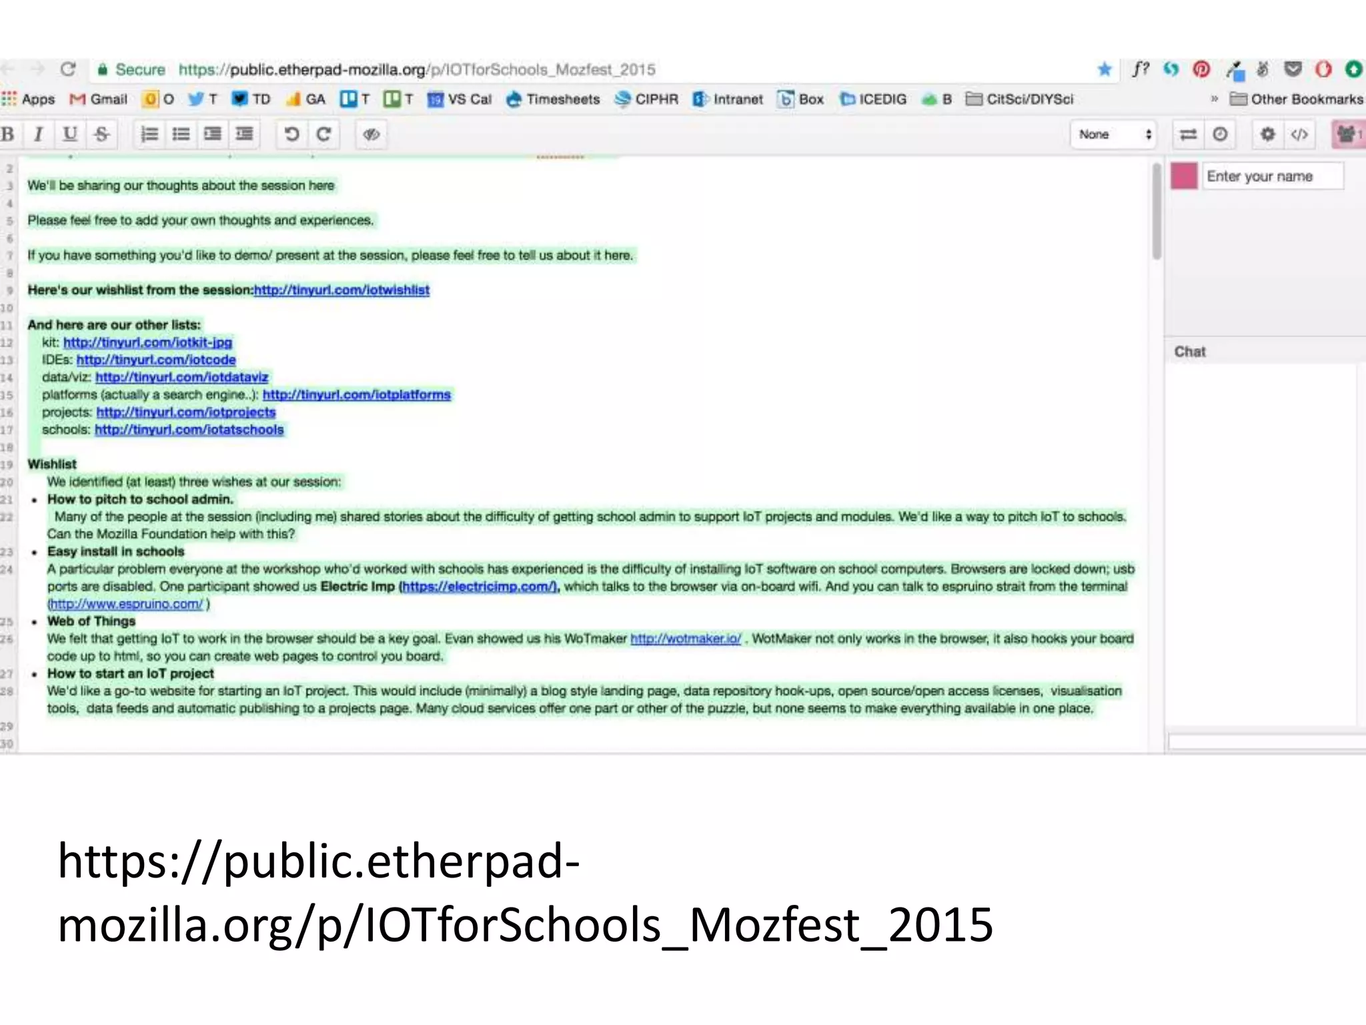Click the browser reload button
The width and height of the screenshot is (1366, 1025).
[68, 69]
